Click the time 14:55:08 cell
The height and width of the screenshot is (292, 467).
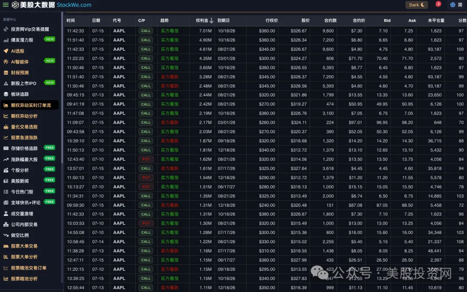tap(75, 232)
